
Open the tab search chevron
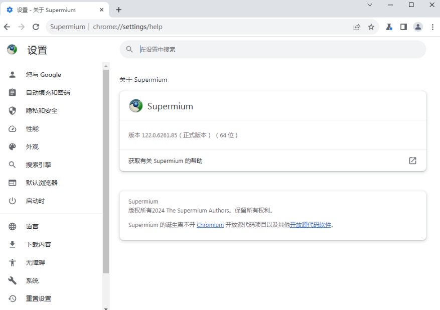pyautogui.click(x=370, y=5)
